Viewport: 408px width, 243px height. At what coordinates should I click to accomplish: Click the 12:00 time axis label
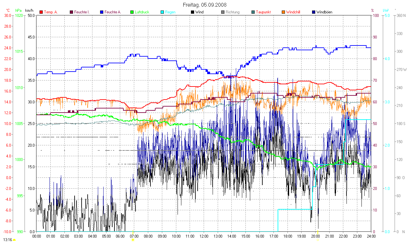point(204,236)
